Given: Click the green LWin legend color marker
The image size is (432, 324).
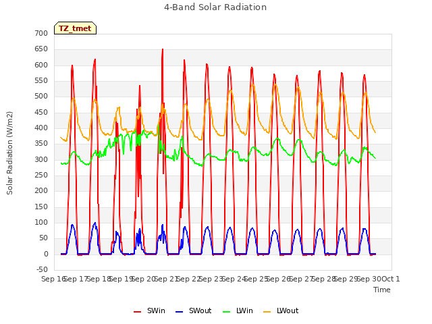Looking at the screenshot, I should coord(226,312).
